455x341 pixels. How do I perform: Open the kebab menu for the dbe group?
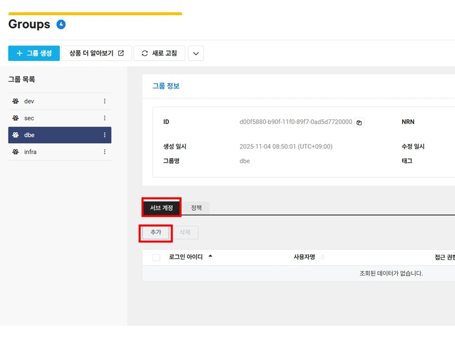click(x=105, y=135)
